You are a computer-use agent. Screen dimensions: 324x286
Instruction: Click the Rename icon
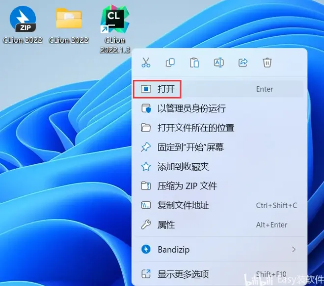(x=218, y=63)
